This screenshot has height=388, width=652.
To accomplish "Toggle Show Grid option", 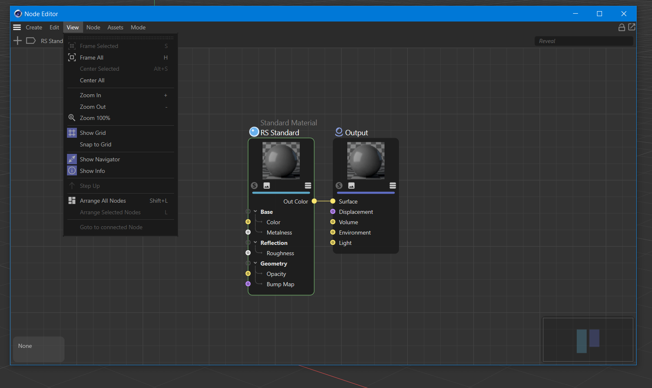I will (x=120, y=133).
